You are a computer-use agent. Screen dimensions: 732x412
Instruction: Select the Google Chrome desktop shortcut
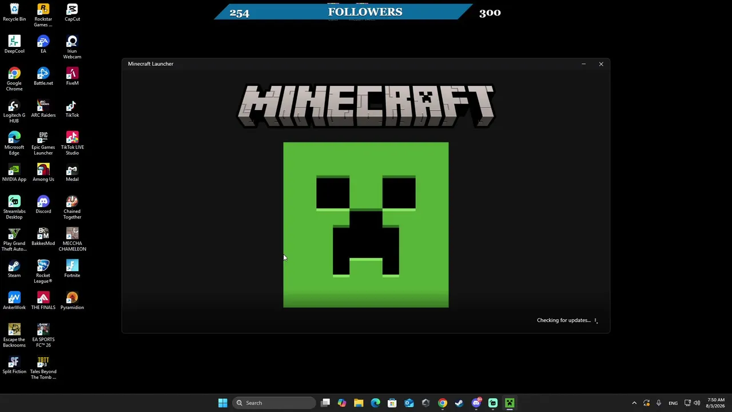coord(14,80)
